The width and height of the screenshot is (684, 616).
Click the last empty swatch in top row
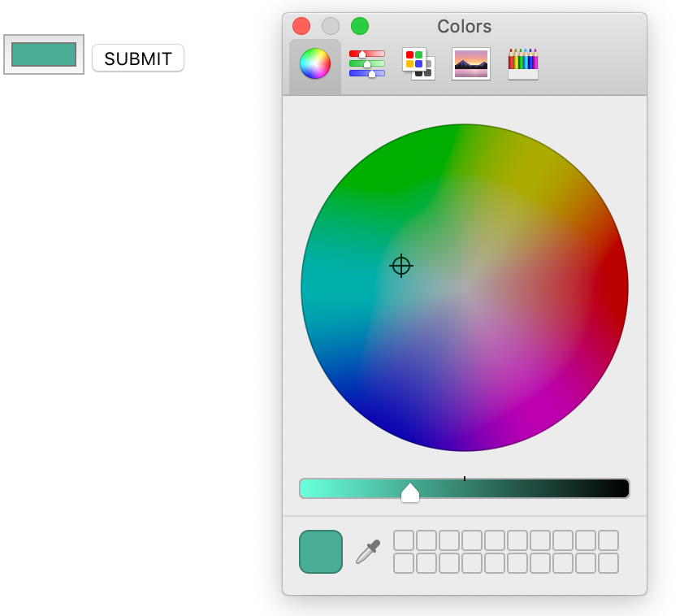[608, 540]
